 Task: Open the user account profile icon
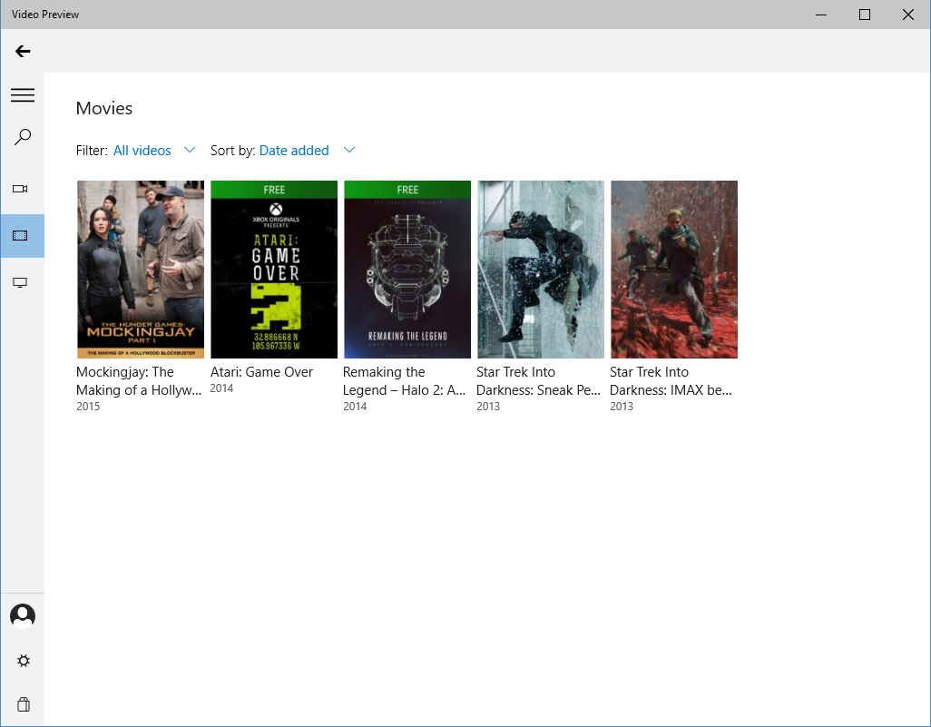[x=23, y=616]
